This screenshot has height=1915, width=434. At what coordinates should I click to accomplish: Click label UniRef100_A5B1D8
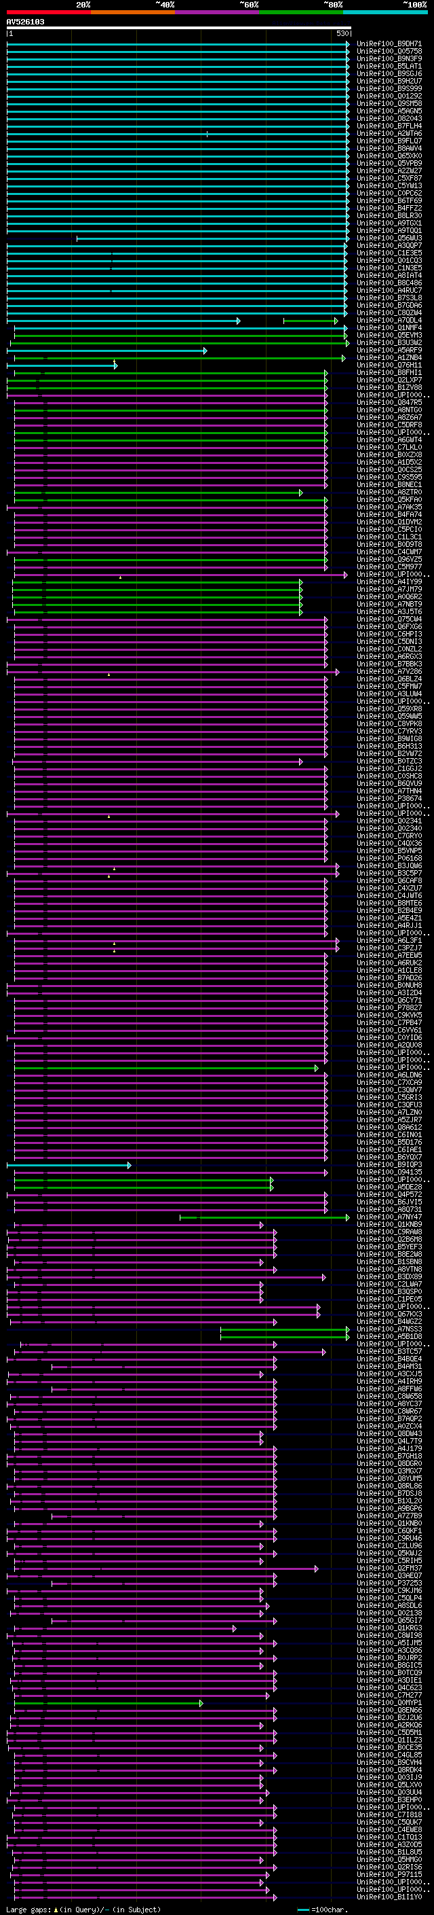(389, 1337)
